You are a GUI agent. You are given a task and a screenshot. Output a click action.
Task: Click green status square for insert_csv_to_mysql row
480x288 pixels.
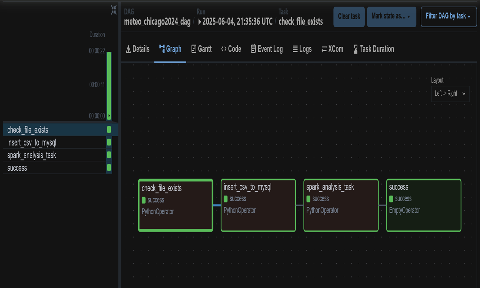[x=109, y=142]
